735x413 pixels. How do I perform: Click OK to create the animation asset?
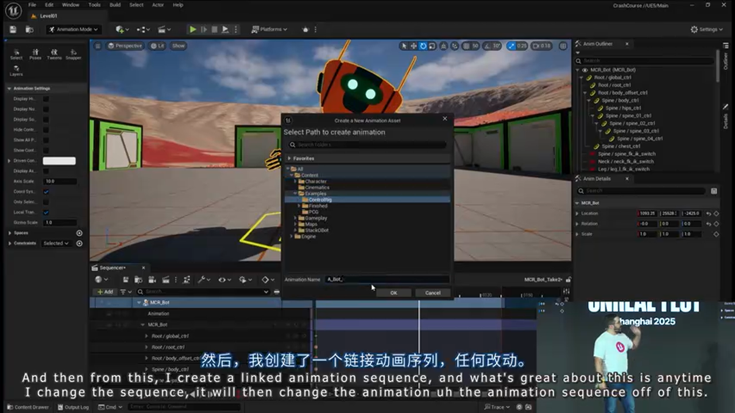click(x=393, y=293)
